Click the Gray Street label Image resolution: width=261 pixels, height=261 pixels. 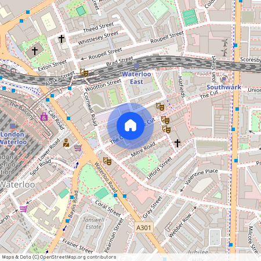(153, 207)
